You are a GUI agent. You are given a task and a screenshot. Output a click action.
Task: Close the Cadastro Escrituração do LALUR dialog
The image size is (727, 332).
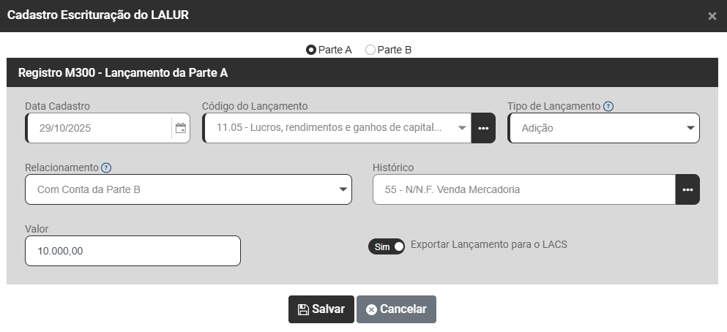pyautogui.click(x=712, y=16)
